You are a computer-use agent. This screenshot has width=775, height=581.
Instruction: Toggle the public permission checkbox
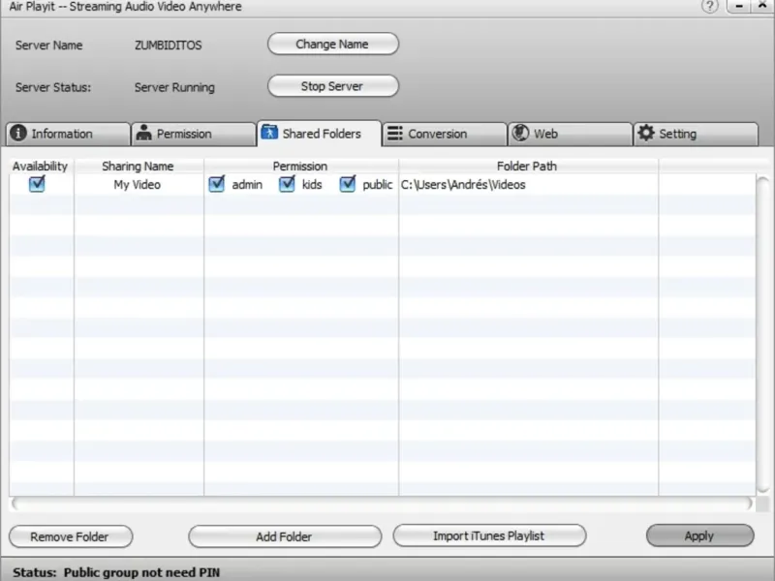348,184
